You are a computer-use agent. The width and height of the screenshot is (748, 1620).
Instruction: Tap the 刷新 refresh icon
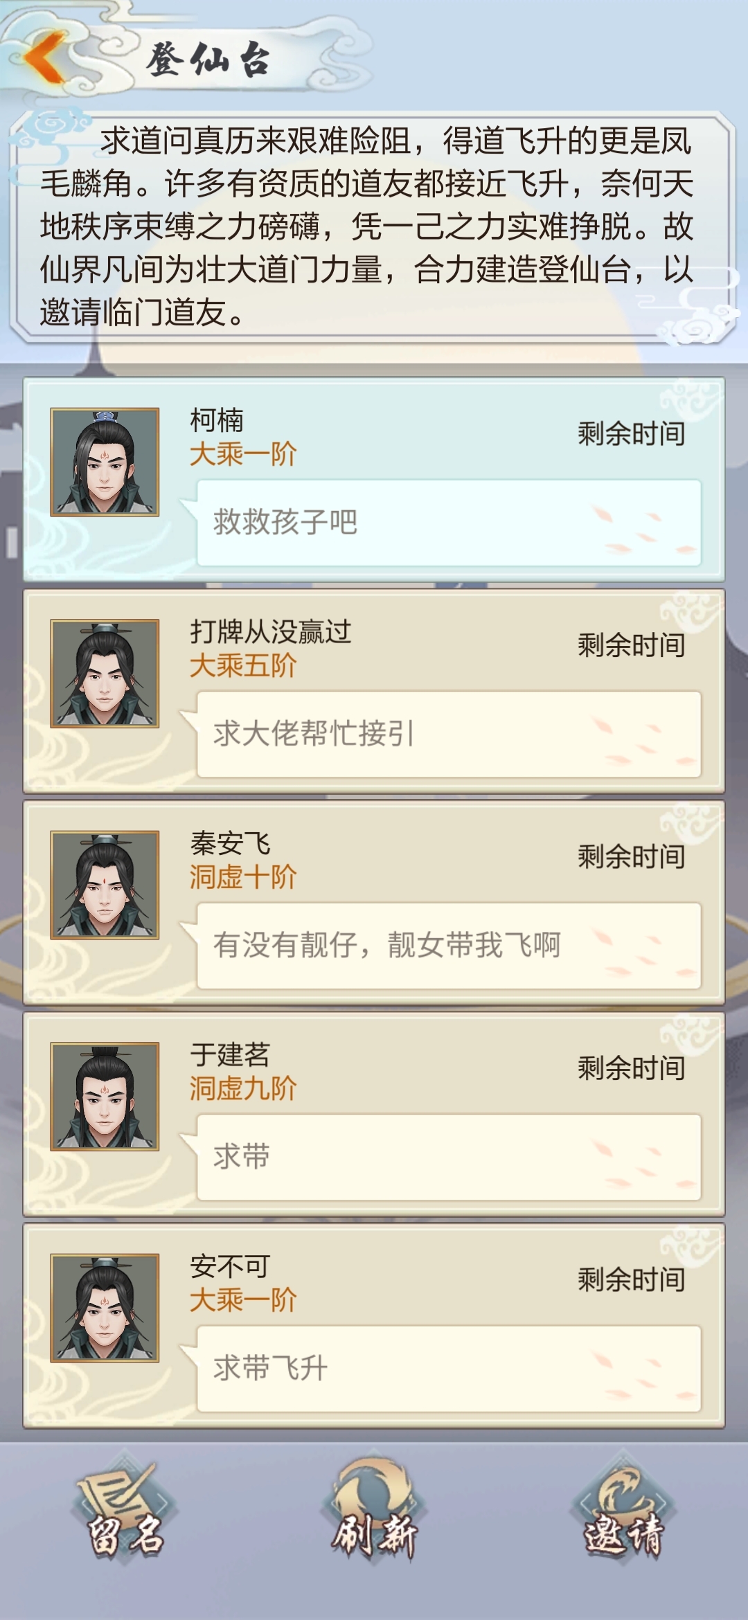(374, 1511)
